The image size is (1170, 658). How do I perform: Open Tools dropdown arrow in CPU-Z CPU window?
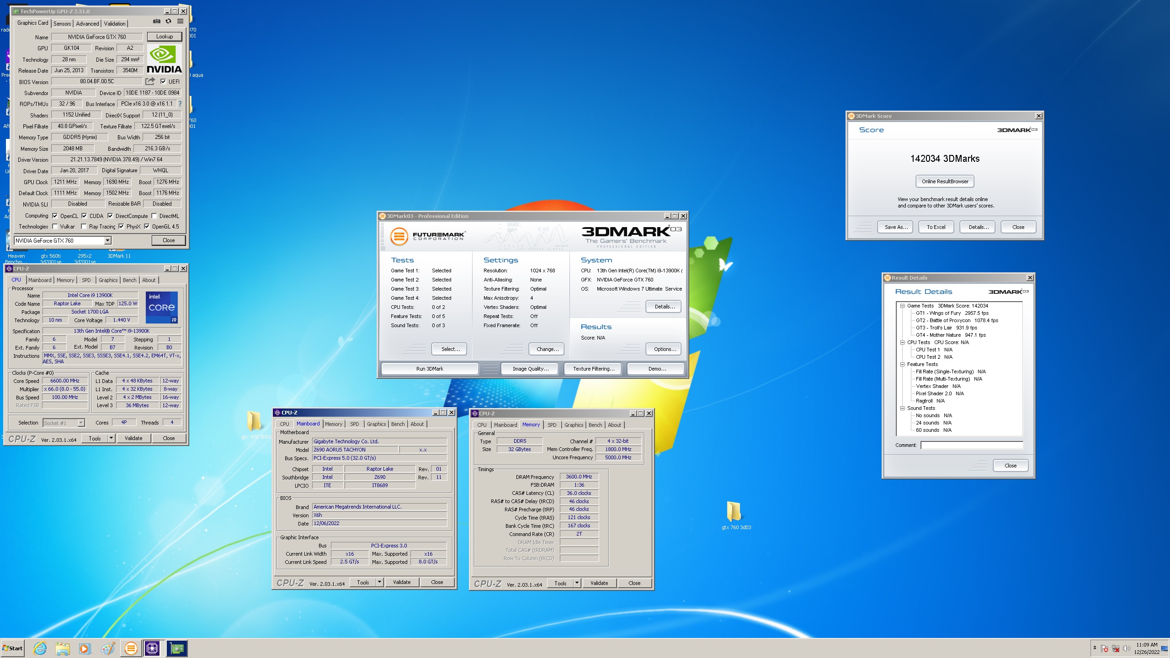point(111,438)
